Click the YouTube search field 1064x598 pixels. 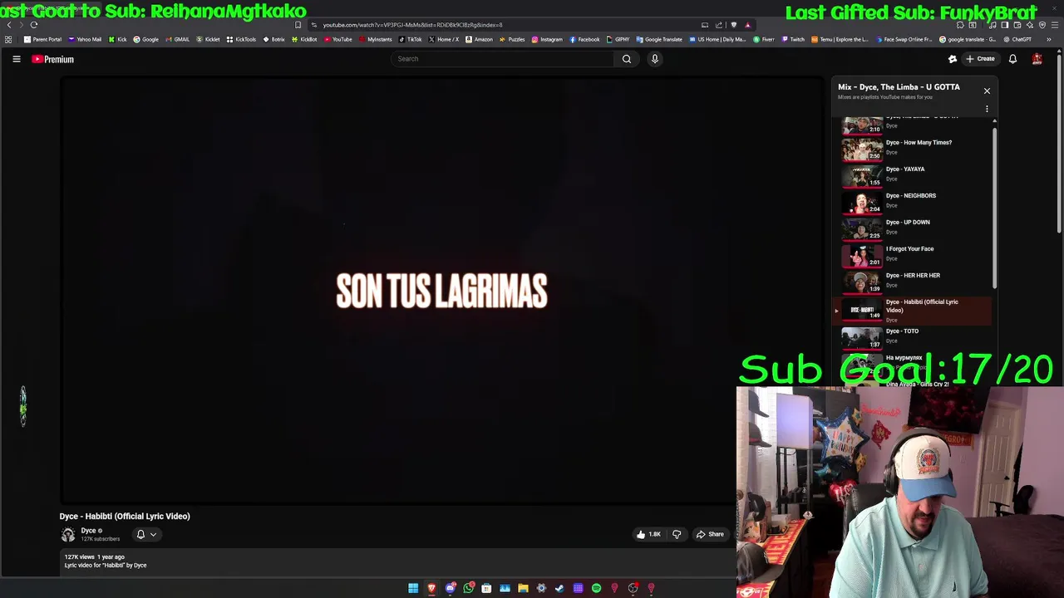501,59
